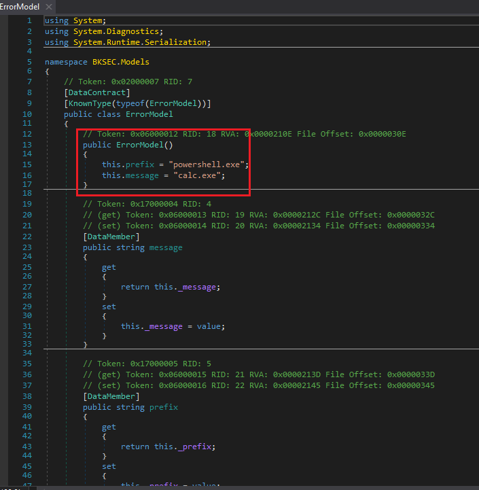Close the ErrorModel tab
This screenshot has width=479, height=490.
tap(48, 7)
